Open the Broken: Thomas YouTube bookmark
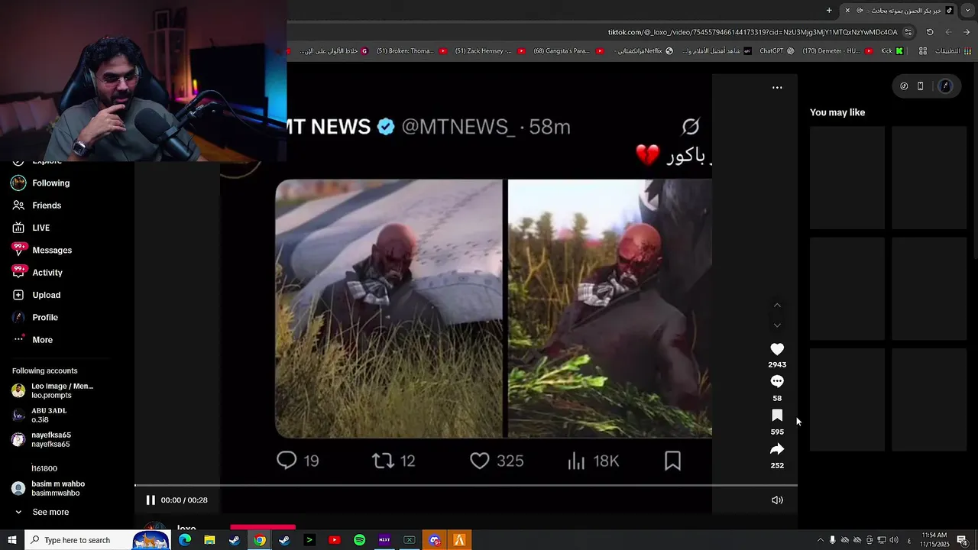Screen dimensions: 978x550 411,51
